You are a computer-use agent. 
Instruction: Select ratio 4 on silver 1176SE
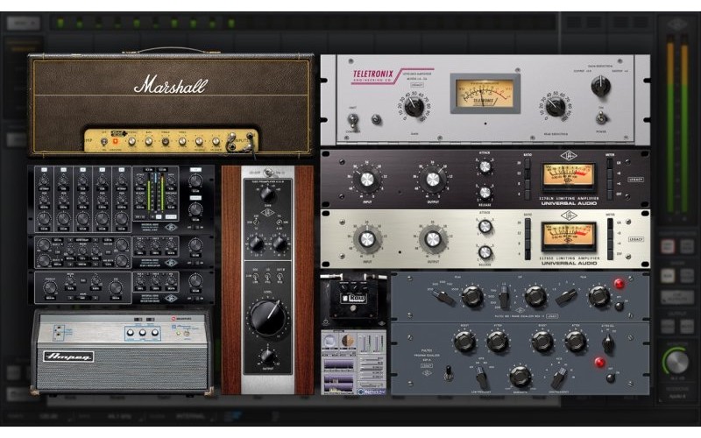(x=528, y=254)
